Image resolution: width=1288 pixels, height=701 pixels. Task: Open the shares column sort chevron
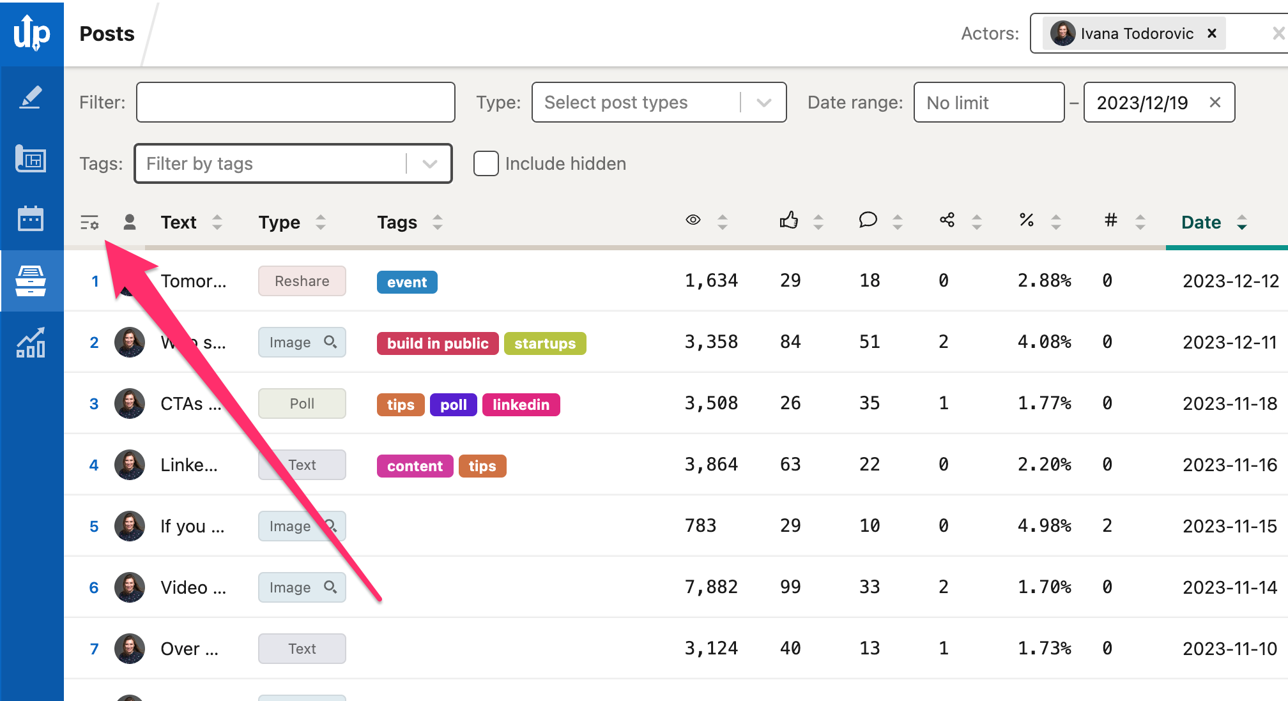(x=976, y=222)
